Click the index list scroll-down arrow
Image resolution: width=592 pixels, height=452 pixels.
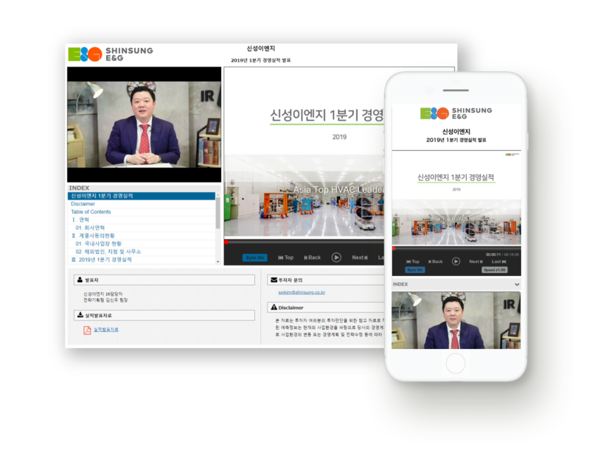pos(217,261)
